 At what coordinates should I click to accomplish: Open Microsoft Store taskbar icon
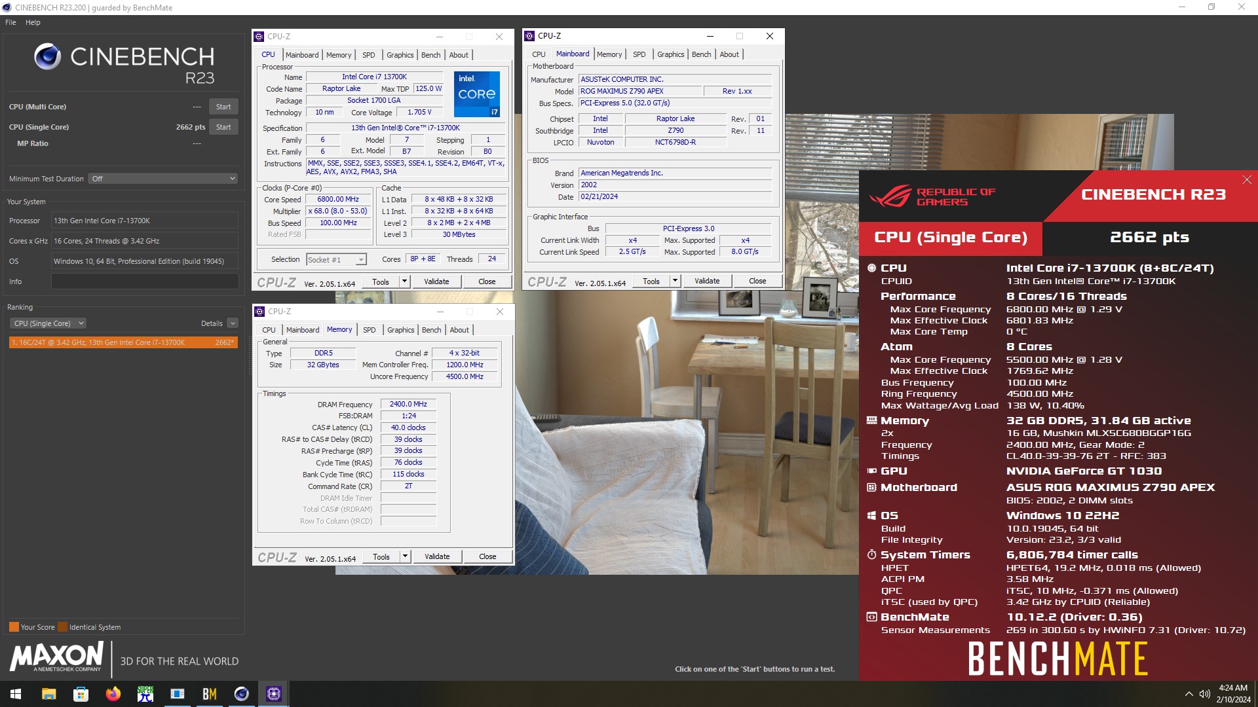(81, 694)
